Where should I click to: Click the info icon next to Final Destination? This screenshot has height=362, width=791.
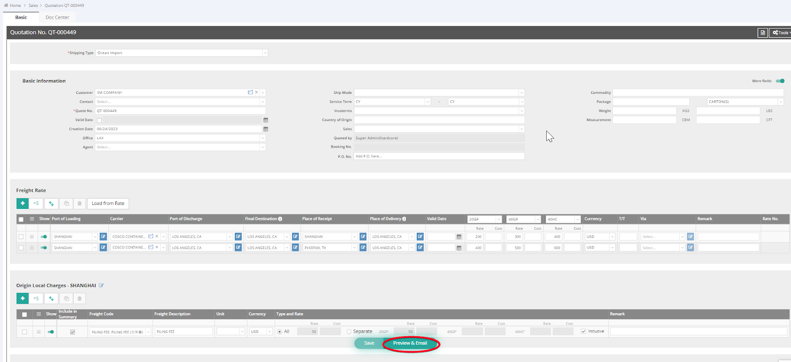tap(280, 219)
